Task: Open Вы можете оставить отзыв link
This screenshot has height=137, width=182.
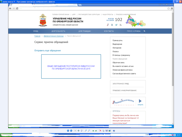Action: click(123, 66)
